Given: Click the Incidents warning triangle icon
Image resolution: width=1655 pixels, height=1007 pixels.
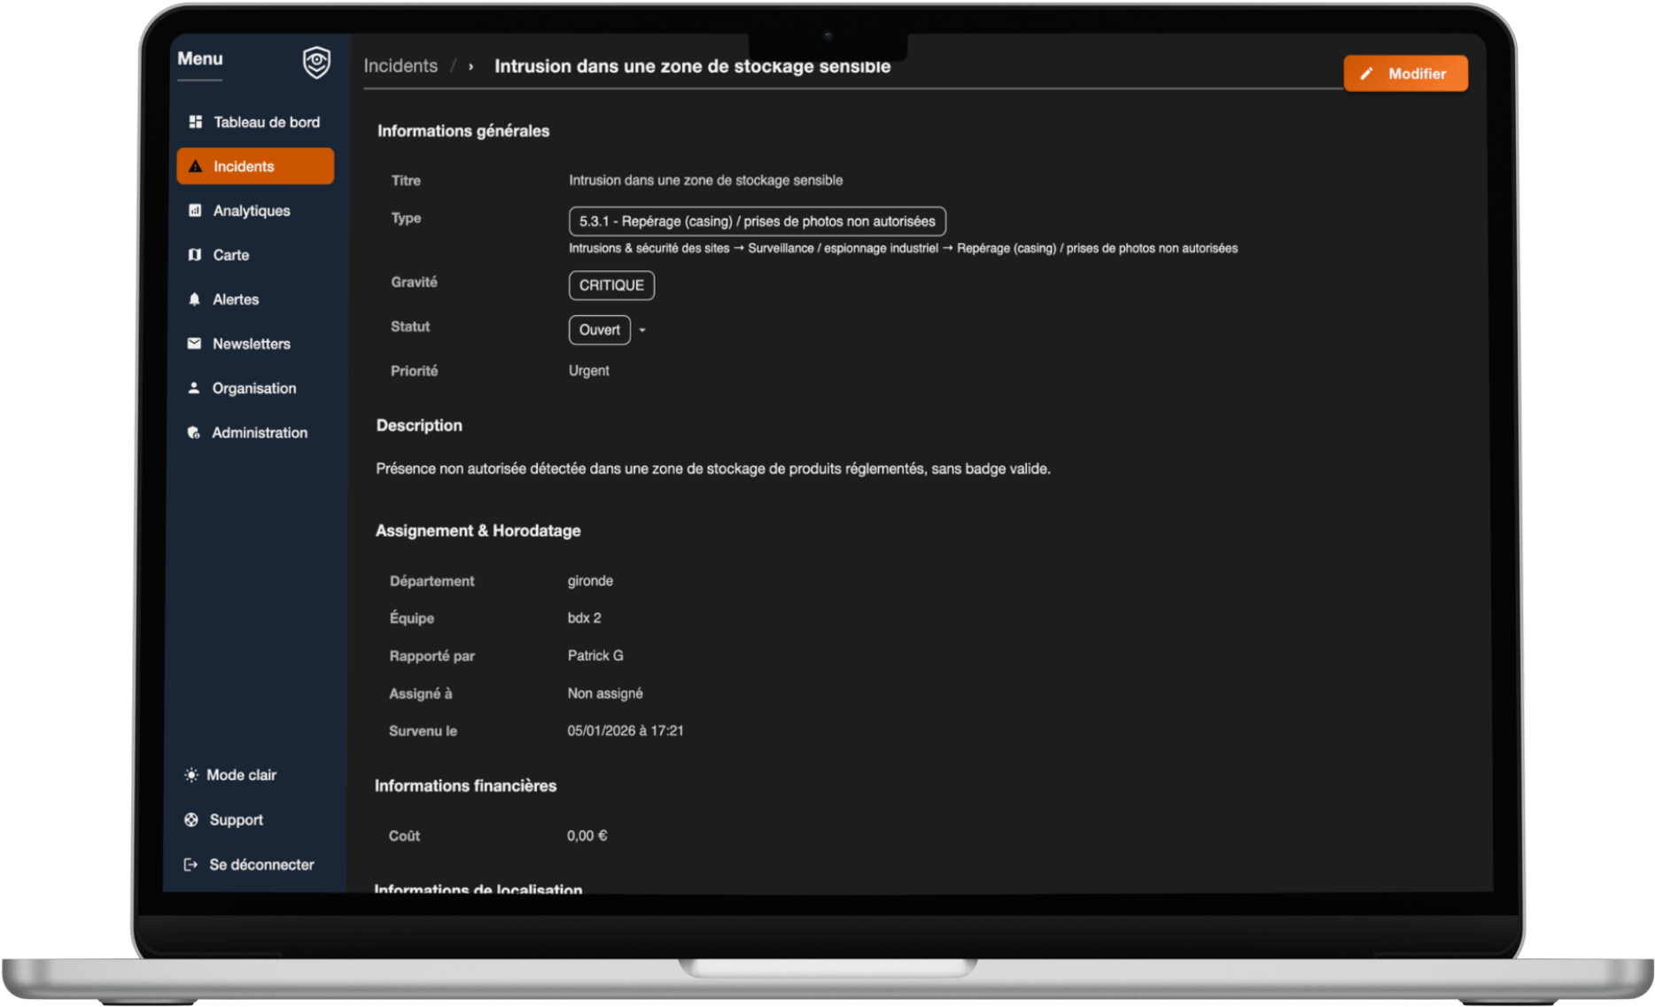Looking at the screenshot, I should click(195, 167).
